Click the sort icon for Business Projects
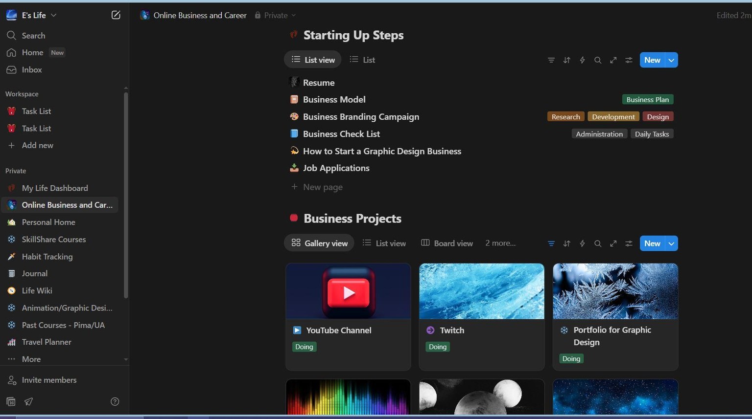The image size is (752, 419). [567, 243]
